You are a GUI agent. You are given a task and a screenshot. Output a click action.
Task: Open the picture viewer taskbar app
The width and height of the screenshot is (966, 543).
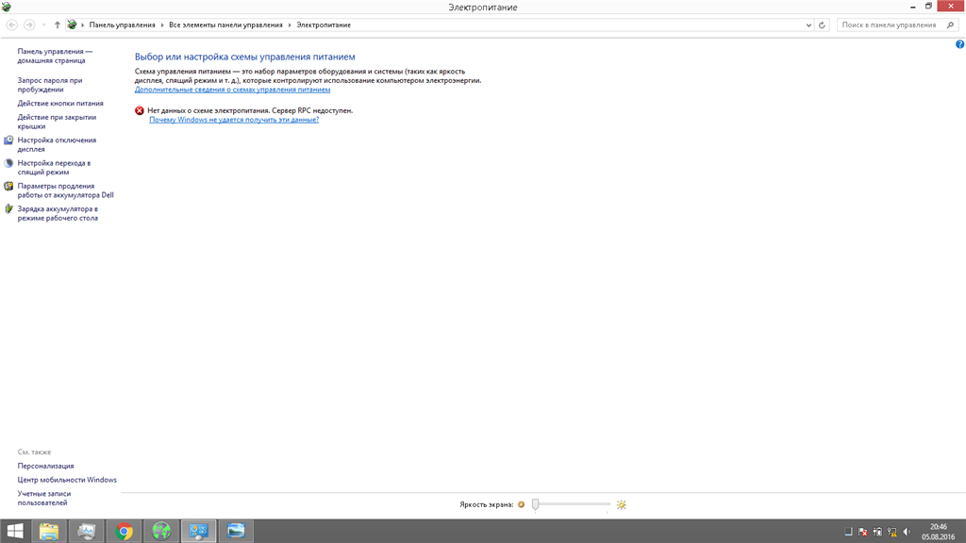236,531
